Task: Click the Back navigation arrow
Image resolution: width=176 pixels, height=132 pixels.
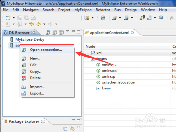Action: 39,24
